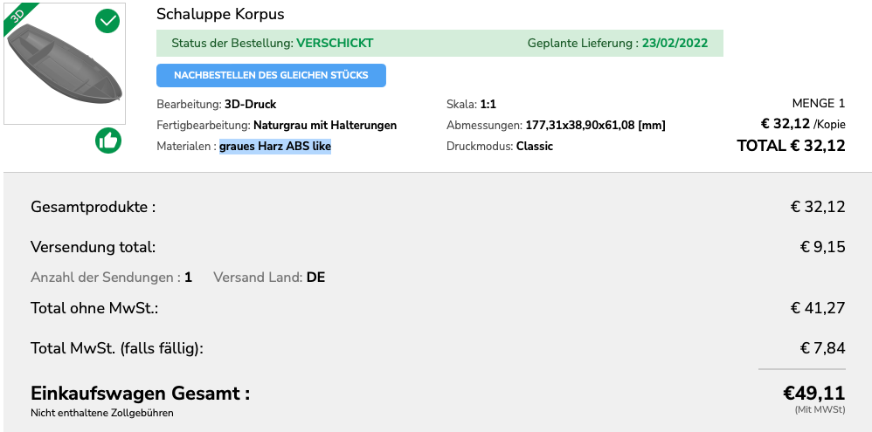Click the Versendung total amount € 9,15
This screenshot has width=872, height=432.
coord(822,247)
